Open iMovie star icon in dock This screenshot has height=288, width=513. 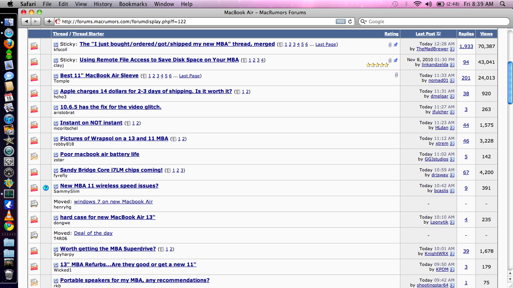9,141
